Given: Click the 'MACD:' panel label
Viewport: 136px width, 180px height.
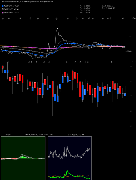Looking at the screenshot, I should click(8, 134).
